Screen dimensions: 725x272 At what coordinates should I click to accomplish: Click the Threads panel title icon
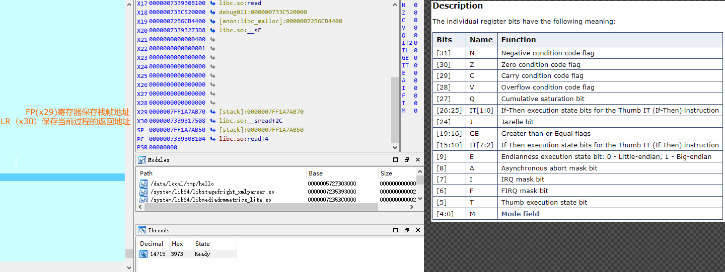pyautogui.click(x=142, y=230)
